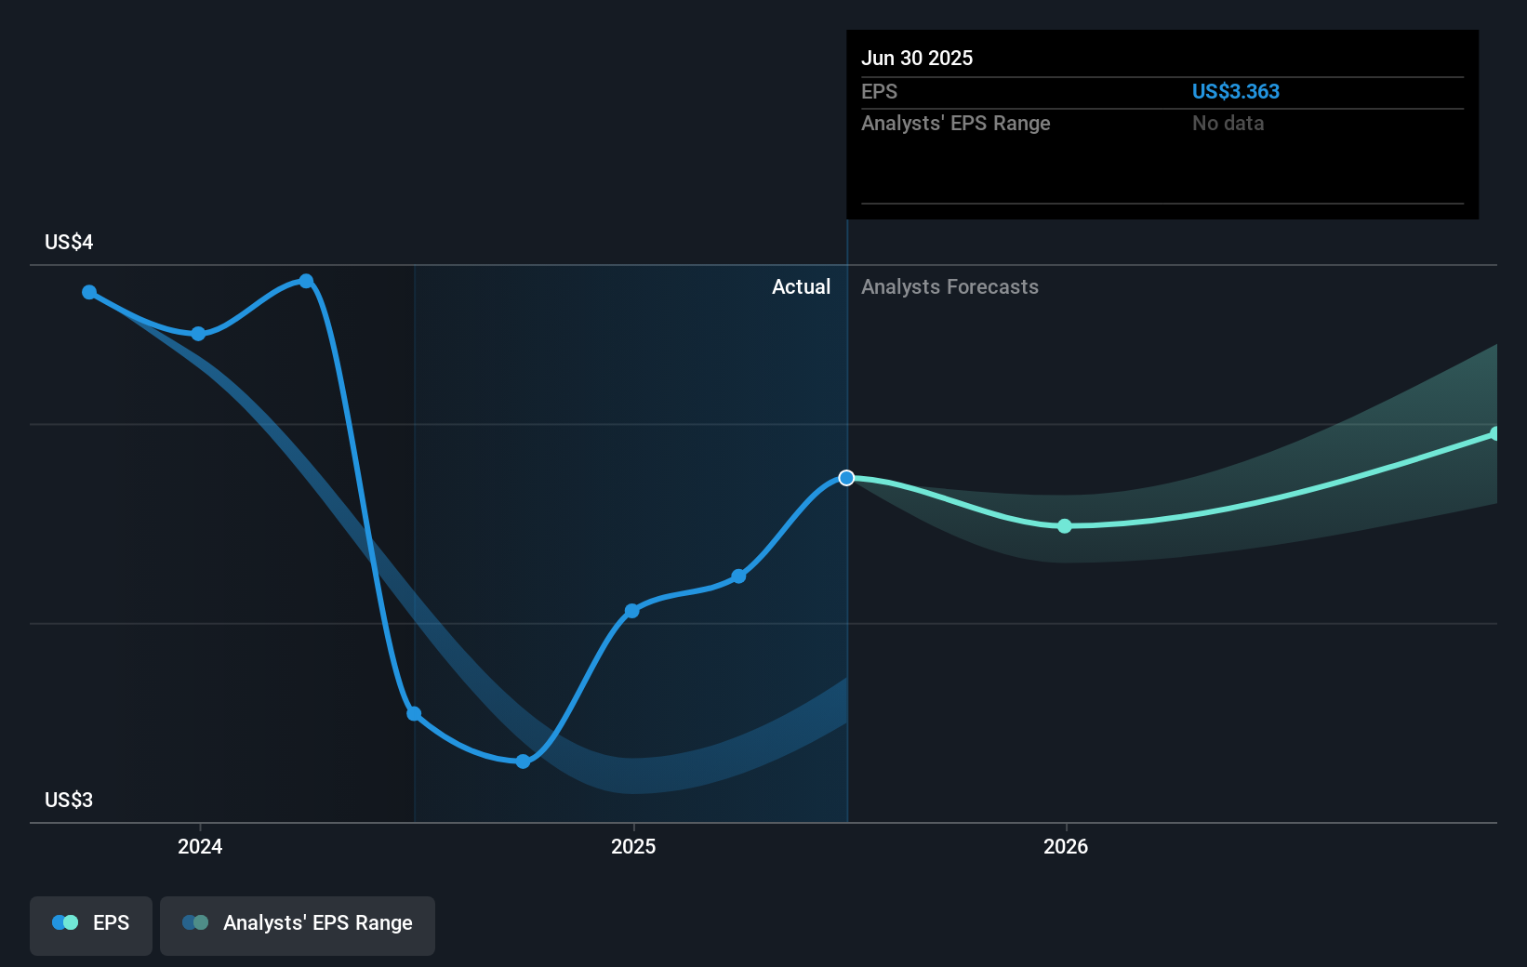Image resolution: width=1527 pixels, height=967 pixels.
Task: Click the Analysts' EPS Range row label in the tooltip
Action: [955, 124]
